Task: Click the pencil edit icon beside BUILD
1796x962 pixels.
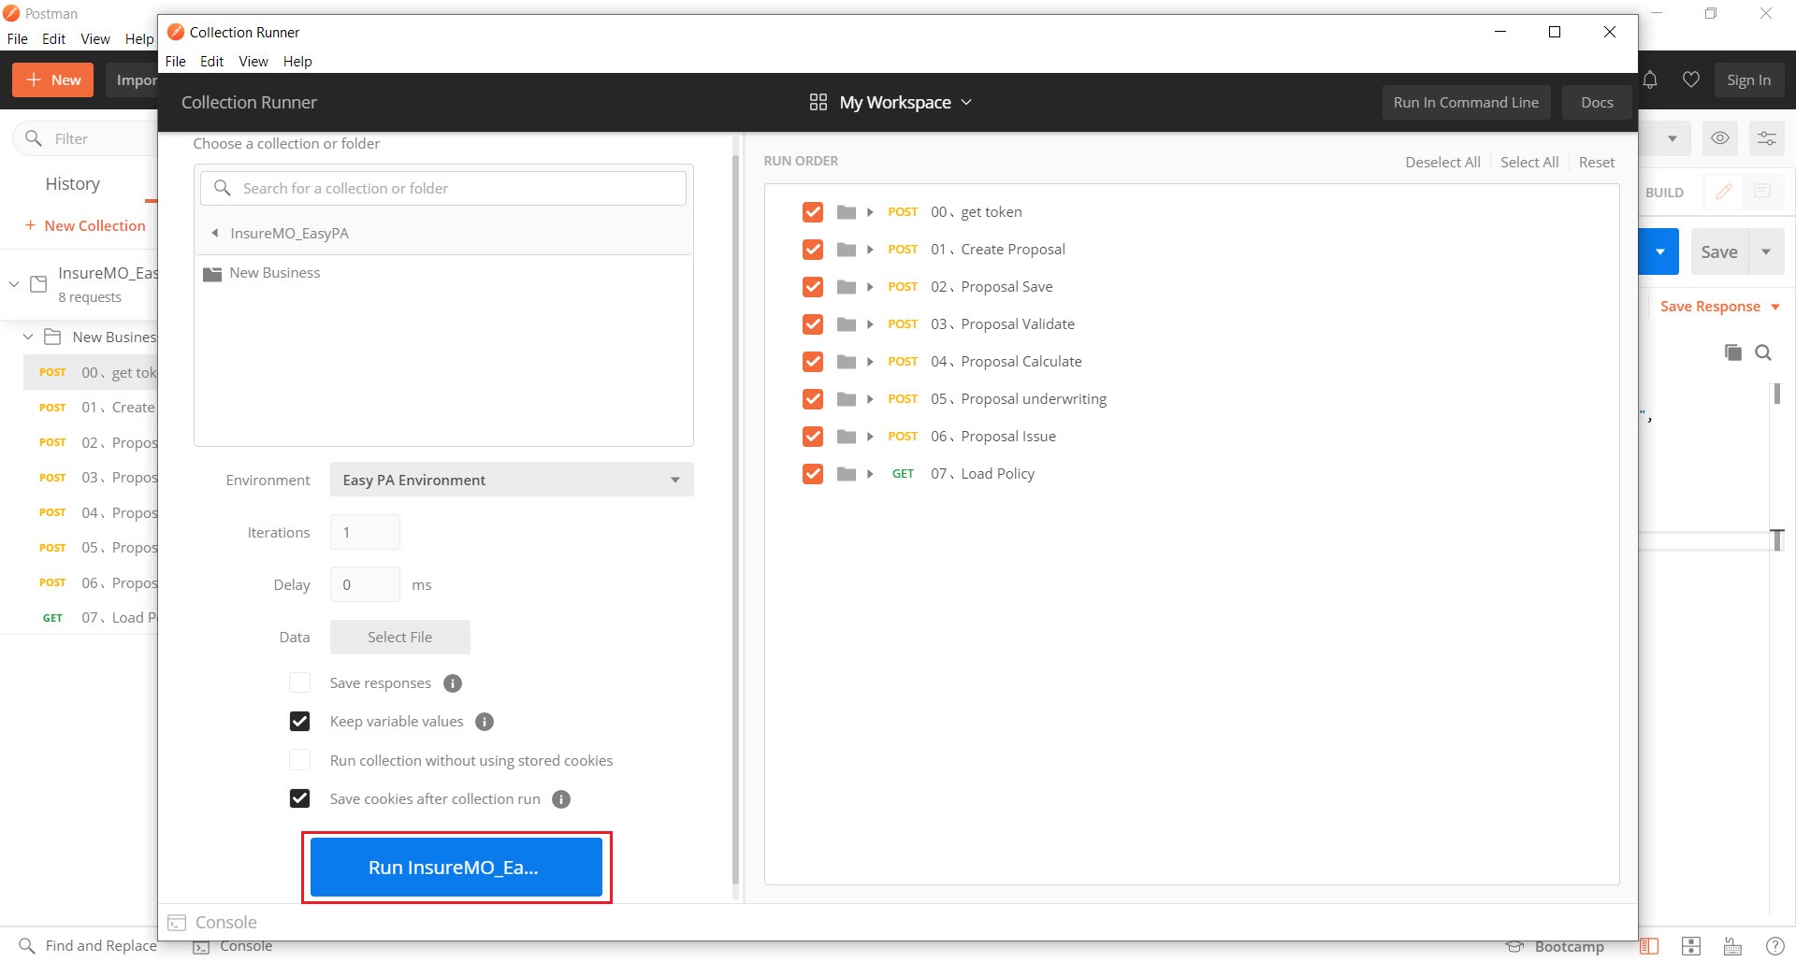Action: [x=1724, y=192]
